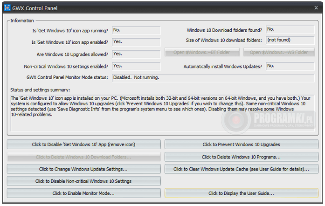Select the 'icon app enabled?' Yes field
Screen dimensions: 325x206
coord(136,42)
